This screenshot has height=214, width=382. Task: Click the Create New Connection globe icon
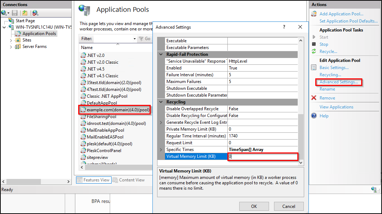point(4,13)
